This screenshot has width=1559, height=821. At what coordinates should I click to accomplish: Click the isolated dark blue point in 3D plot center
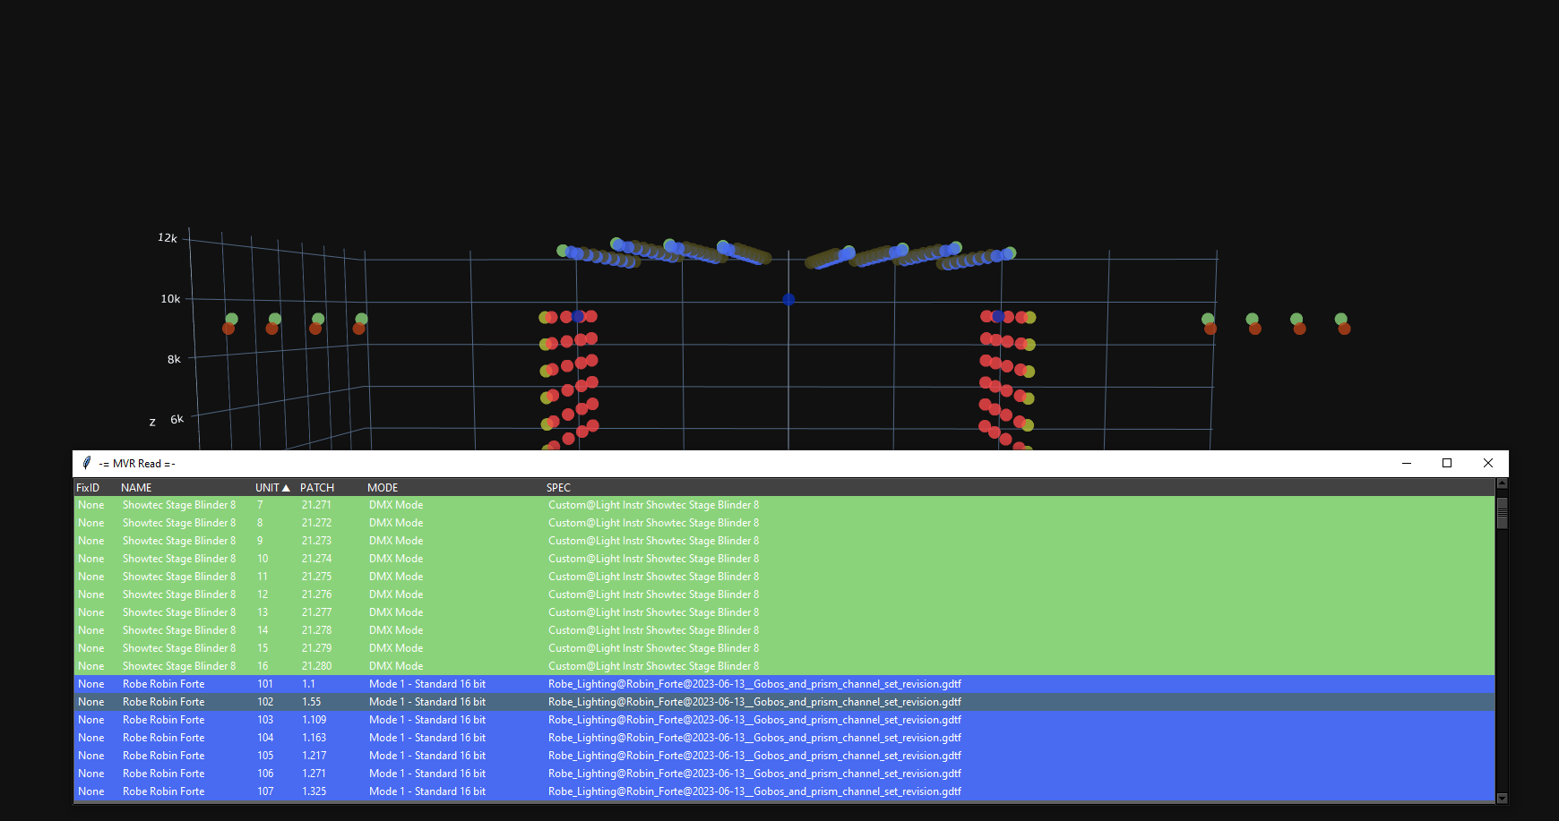click(x=788, y=300)
